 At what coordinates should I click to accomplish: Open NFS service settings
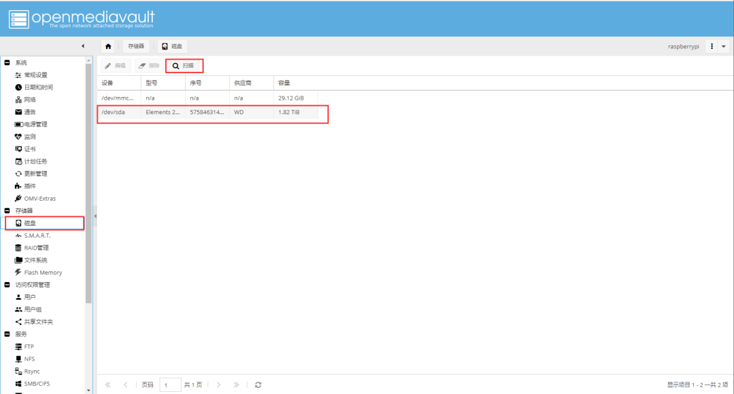(x=29, y=359)
